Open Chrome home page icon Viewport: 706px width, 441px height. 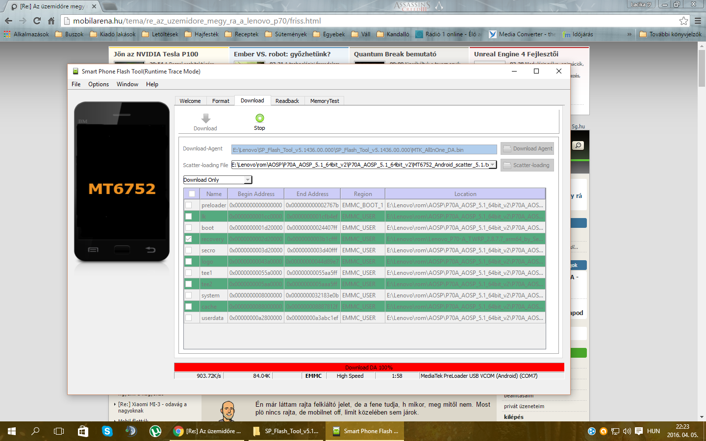pos(51,21)
